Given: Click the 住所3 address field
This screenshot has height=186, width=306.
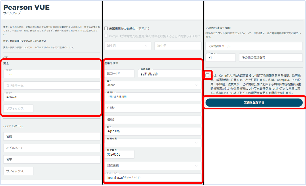Looking at the screenshot, I should pyautogui.click(x=153, y=120).
